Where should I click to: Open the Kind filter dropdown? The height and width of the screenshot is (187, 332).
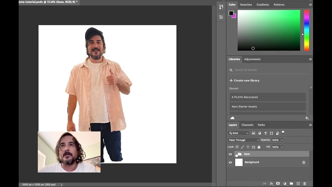click(x=239, y=133)
